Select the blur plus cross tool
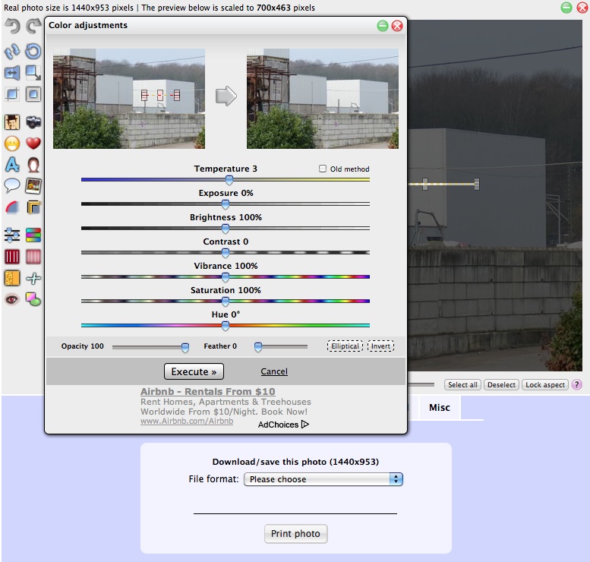Image resolution: width=590 pixels, height=562 pixels. point(33,278)
